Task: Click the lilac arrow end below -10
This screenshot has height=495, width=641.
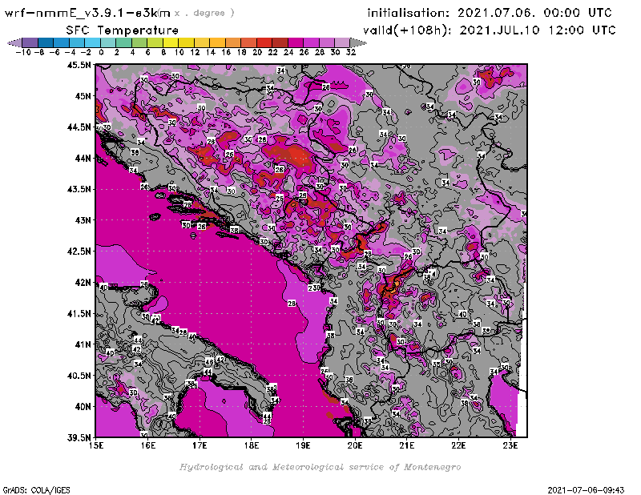Action: tap(15, 42)
